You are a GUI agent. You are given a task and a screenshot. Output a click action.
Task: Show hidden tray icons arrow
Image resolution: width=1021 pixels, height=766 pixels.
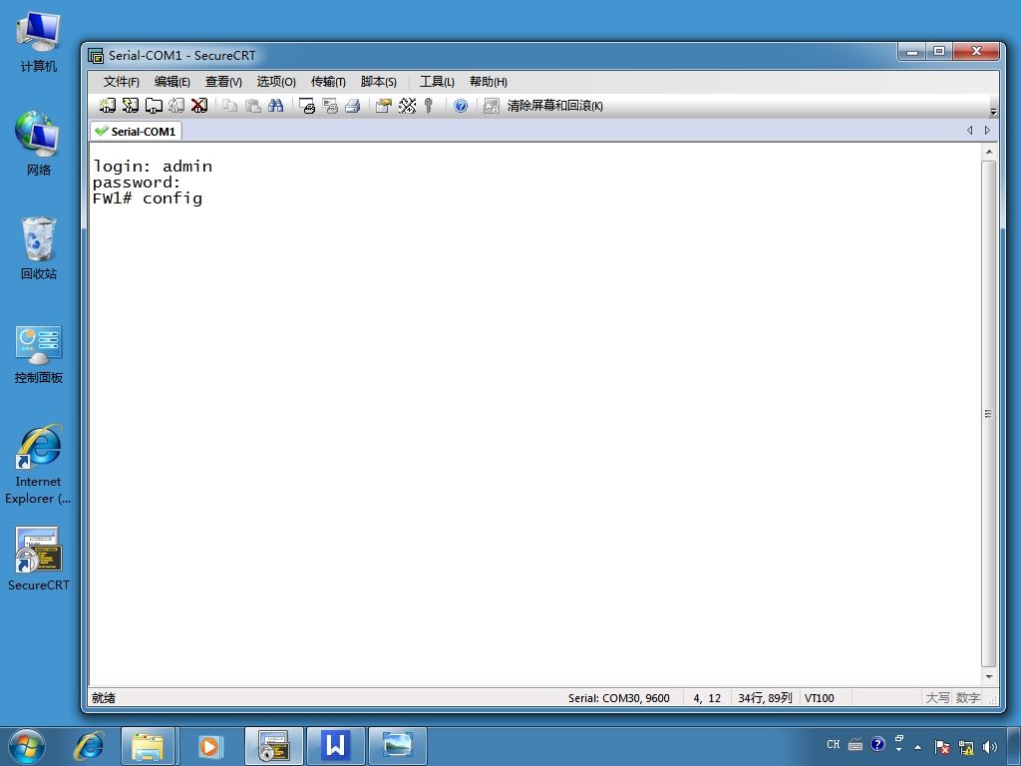coord(918,747)
